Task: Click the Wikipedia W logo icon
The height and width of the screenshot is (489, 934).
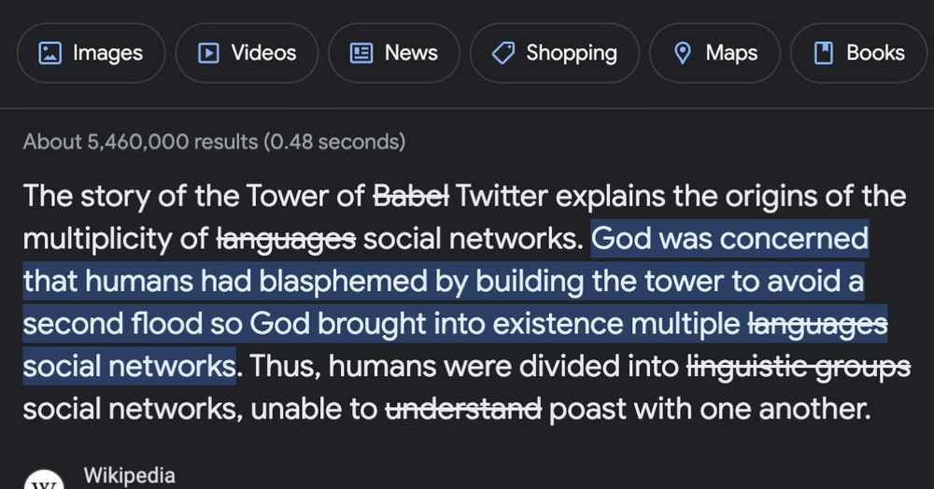Action: pos(44,481)
